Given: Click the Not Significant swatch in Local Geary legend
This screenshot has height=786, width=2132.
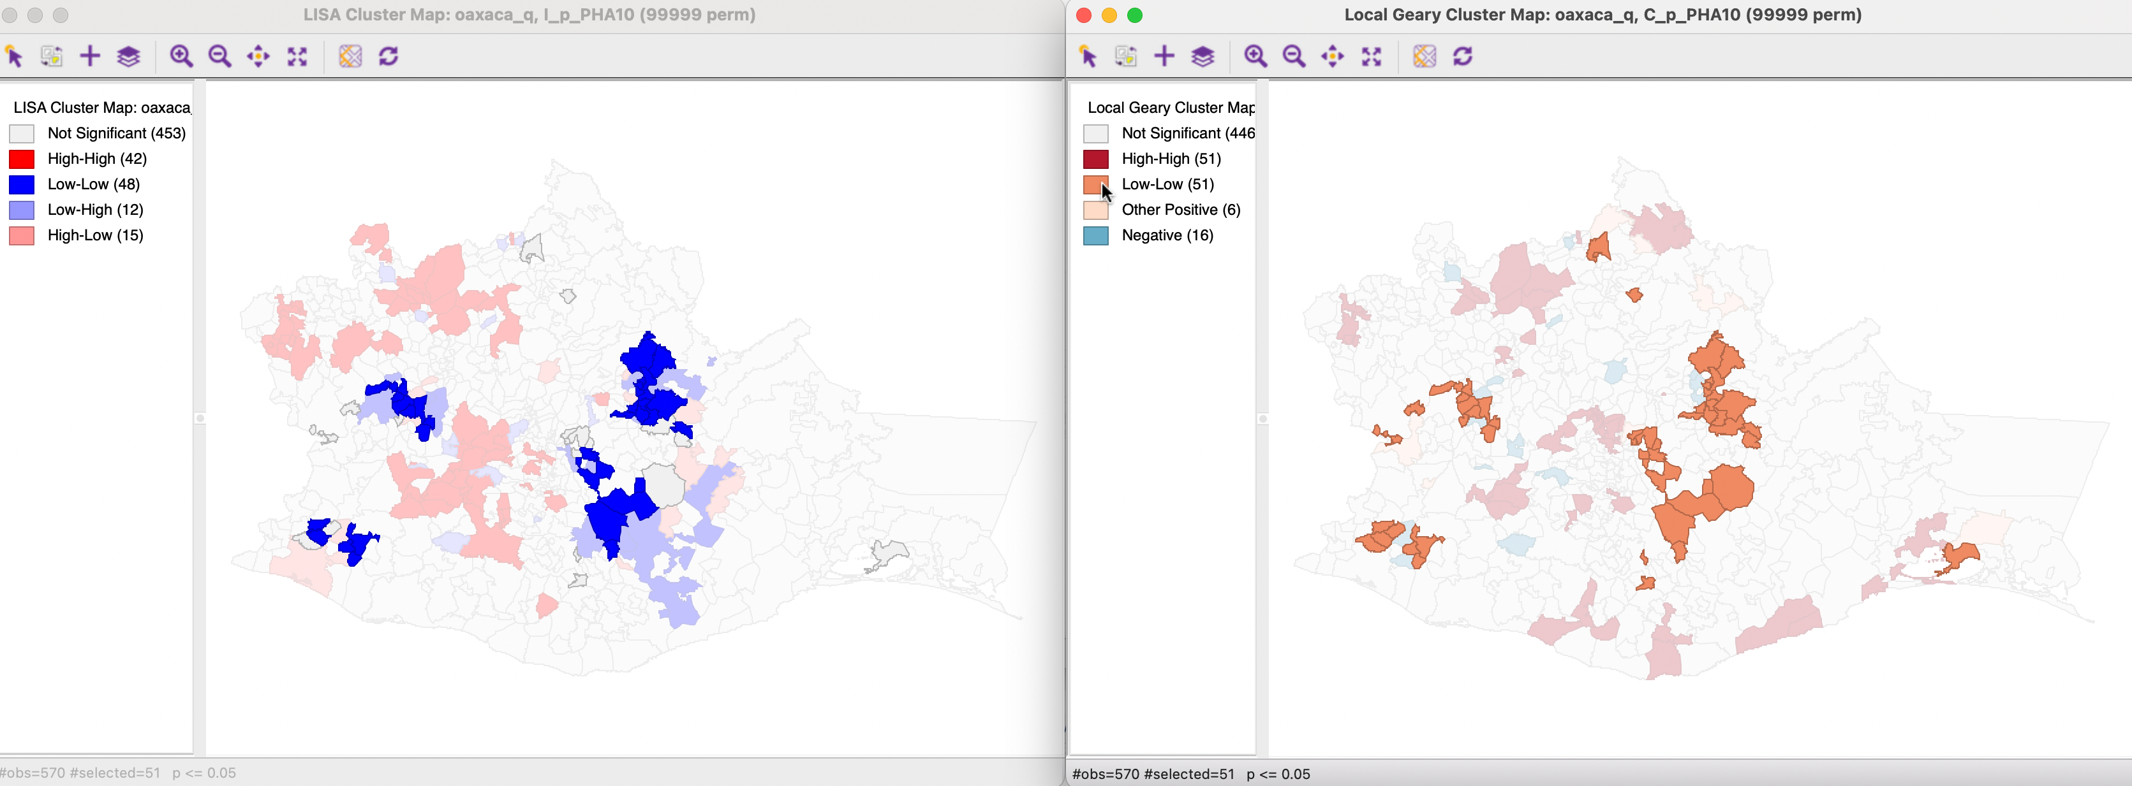Looking at the screenshot, I should [x=1096, y=133].
